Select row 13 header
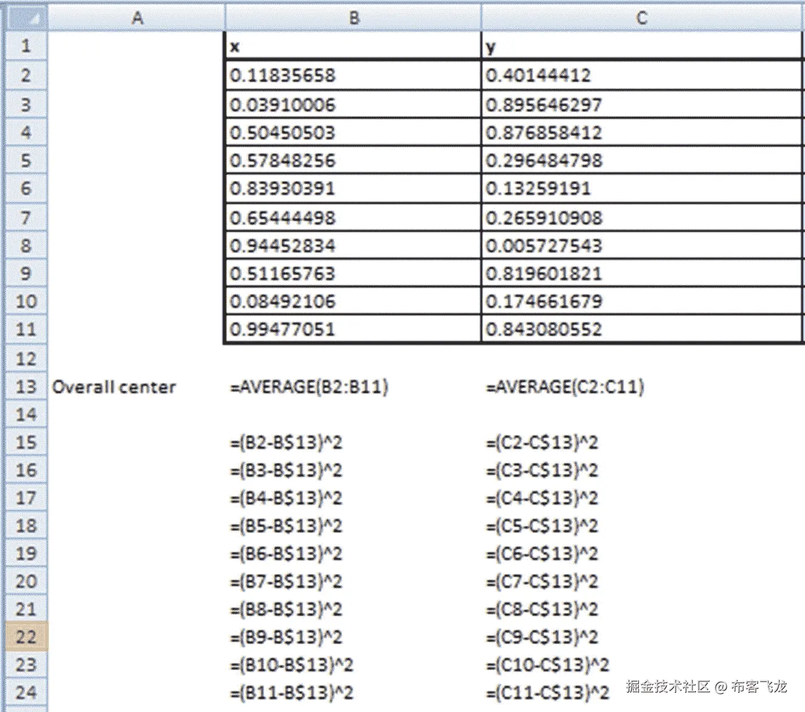The width and height of the screenshot is (805, 712). [25, 387]
